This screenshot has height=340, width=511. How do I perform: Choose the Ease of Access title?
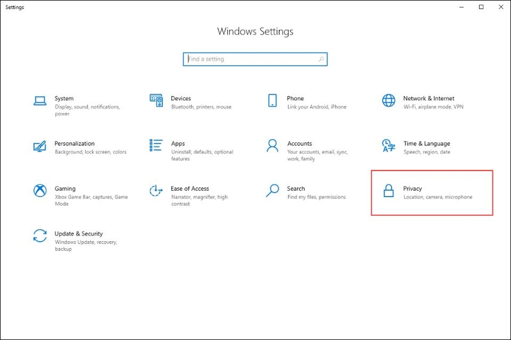tap(190, 189)
